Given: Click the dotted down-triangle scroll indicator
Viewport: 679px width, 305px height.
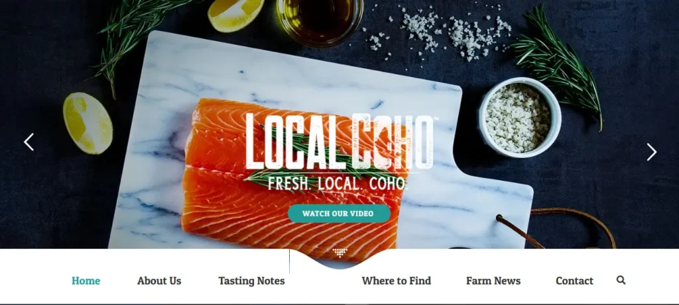Looking at the screenshot, I should pos(339,253).
